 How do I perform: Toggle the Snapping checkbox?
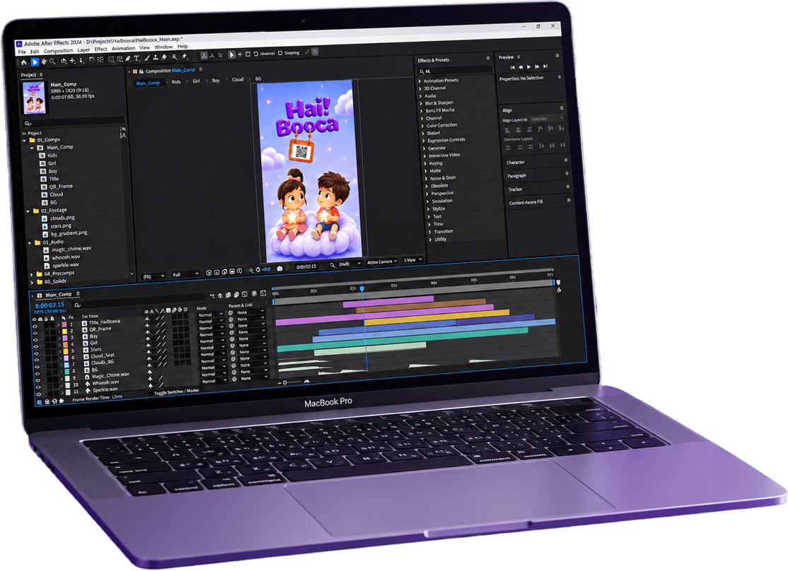coord(280,52)
